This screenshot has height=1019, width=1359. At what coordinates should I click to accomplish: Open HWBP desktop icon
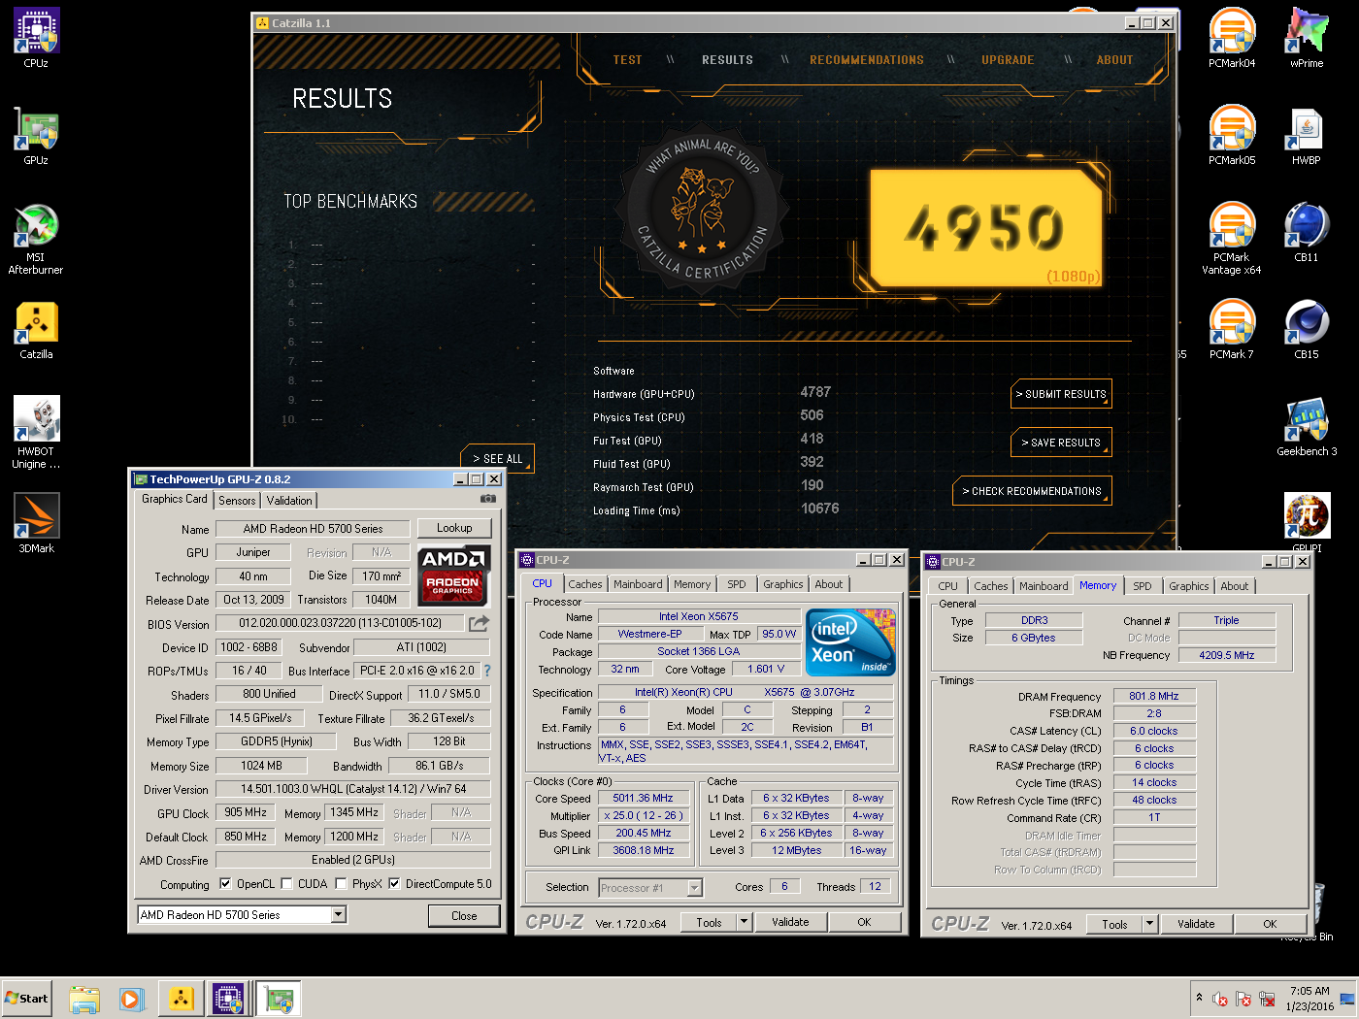click(1307, 135)
